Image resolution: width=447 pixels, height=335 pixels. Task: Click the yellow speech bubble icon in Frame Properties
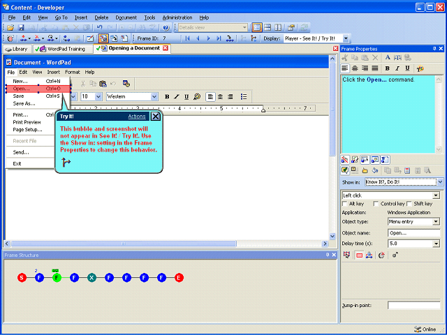344,170
